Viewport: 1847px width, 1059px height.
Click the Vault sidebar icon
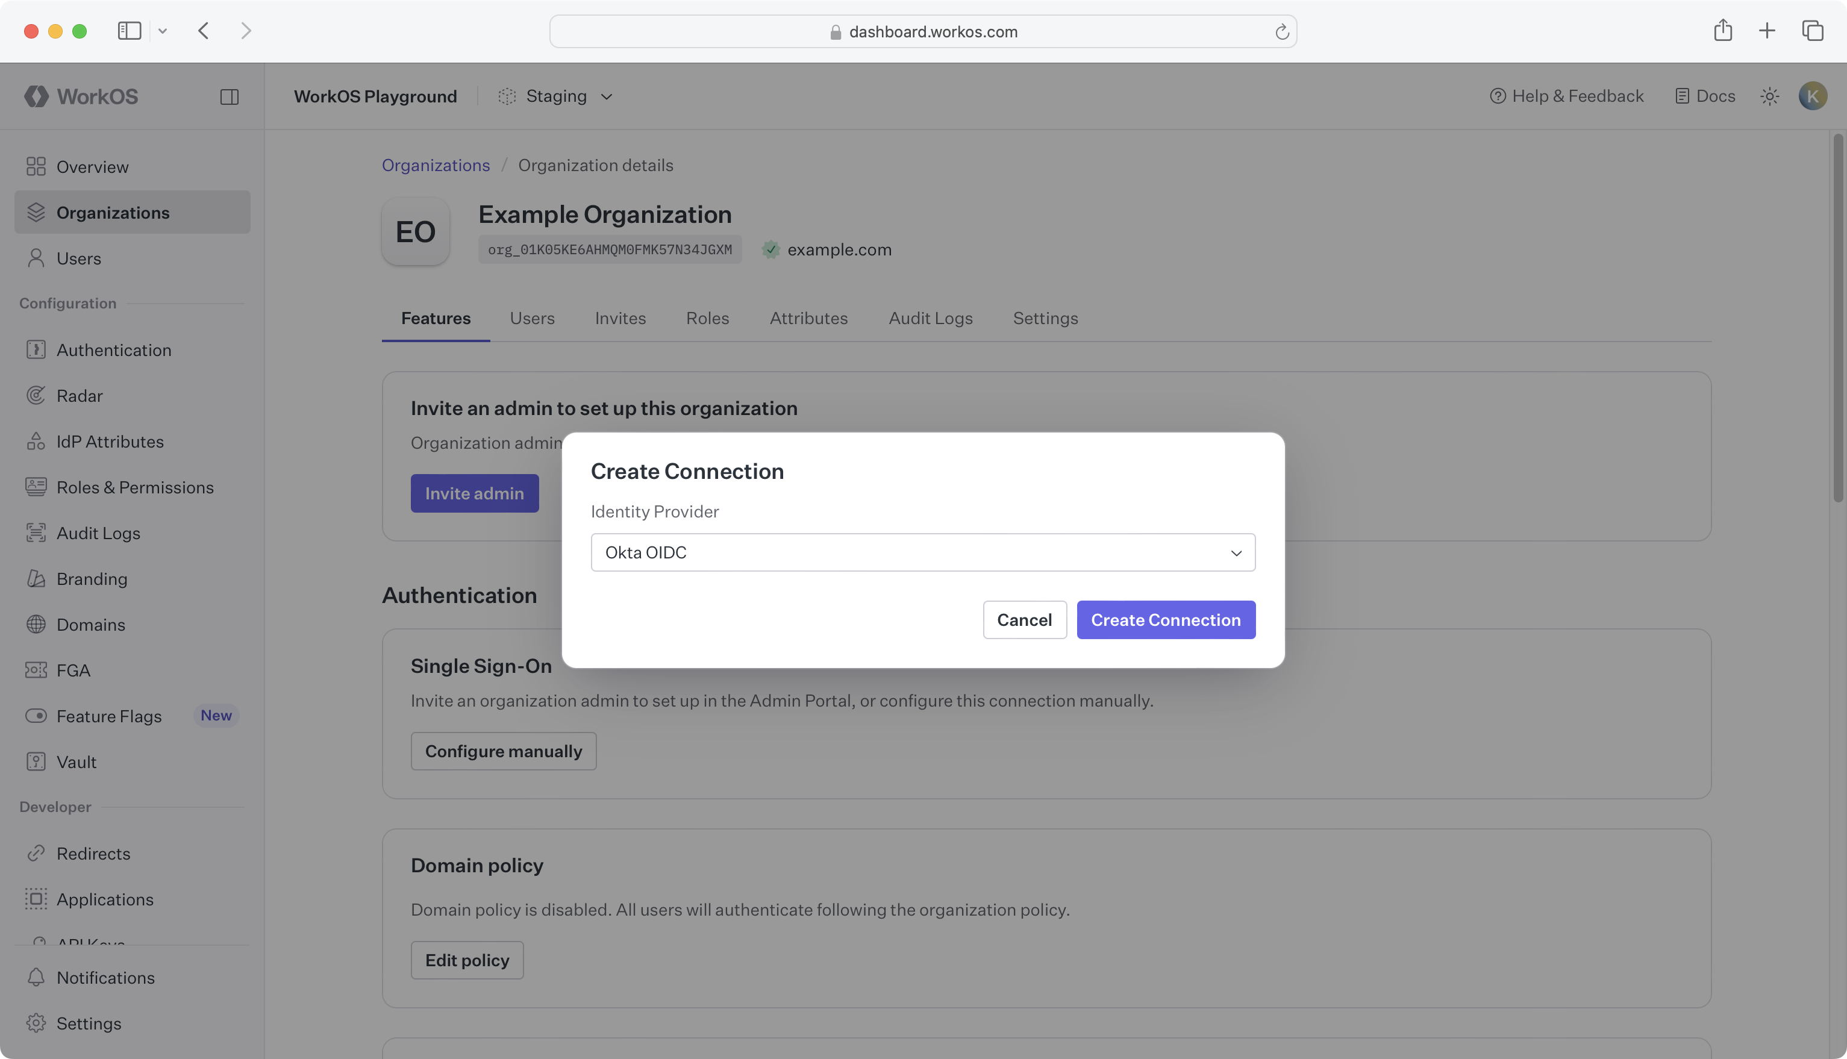click(37, 761)
